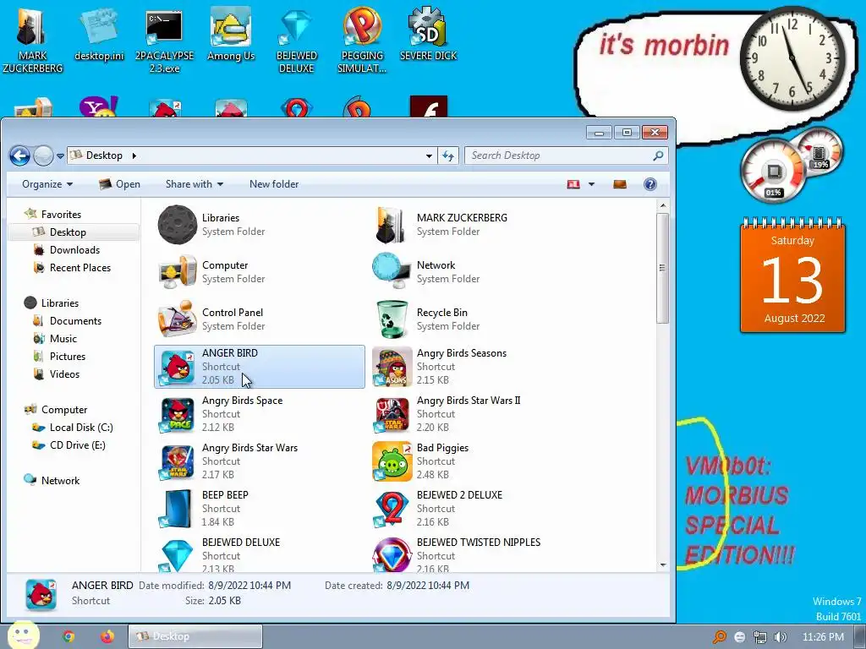The height and width of the screenshot is (649, 866).
Task: Select Network in the navigation pane
Action: coord(60,480)
